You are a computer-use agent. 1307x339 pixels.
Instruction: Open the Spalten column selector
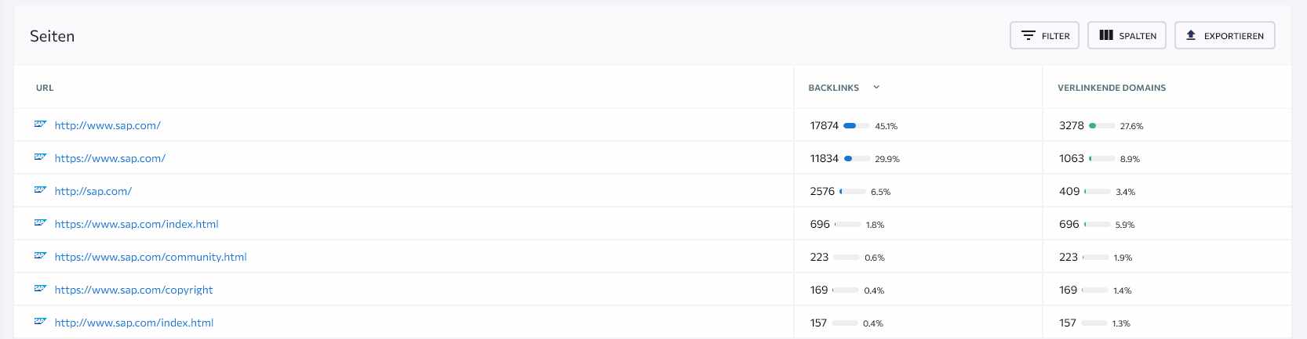click(1127, 35)
